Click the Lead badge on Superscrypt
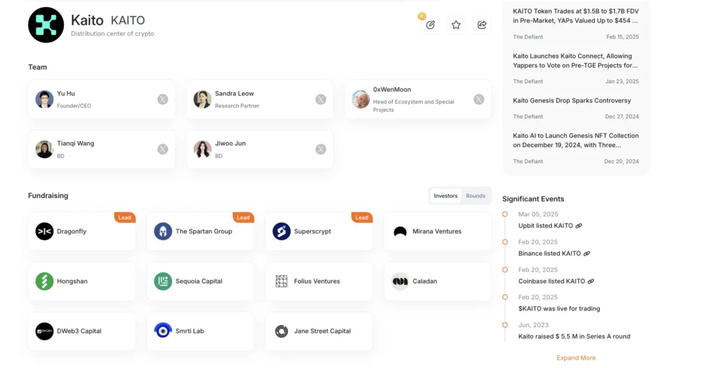Image resolution: width=710 pixels, height=368 pixels. (x=362, y=218)
